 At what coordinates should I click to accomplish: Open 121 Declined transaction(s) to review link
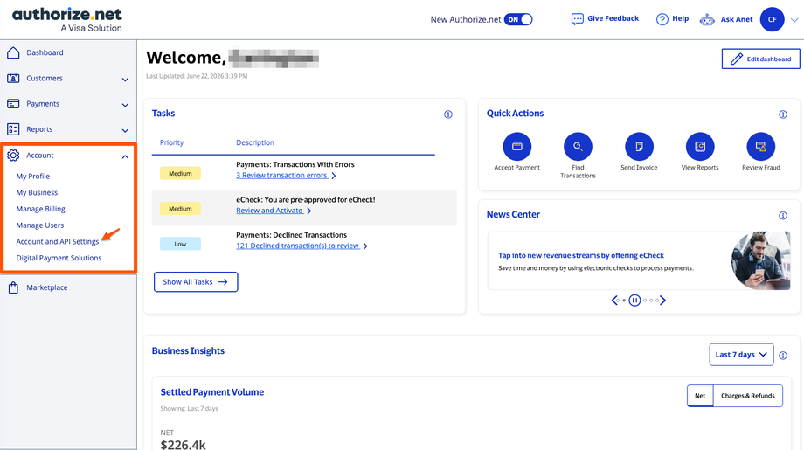coord(298,246)
